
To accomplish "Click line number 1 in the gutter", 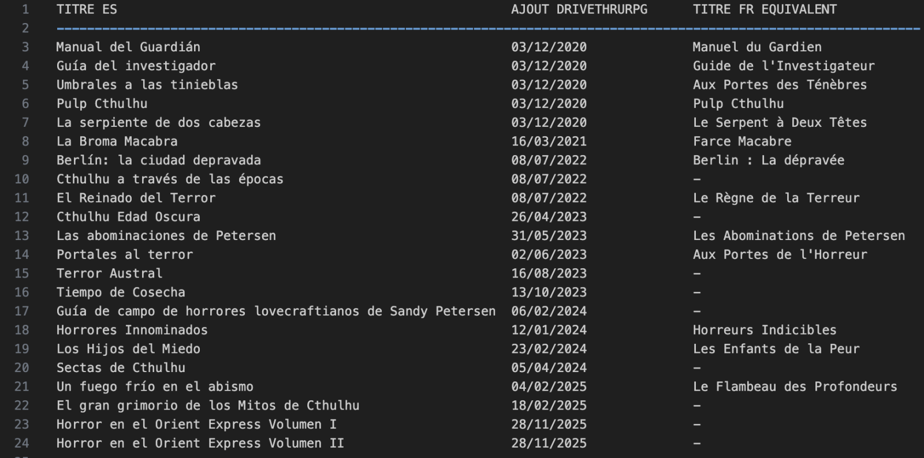I will point(25,9).
